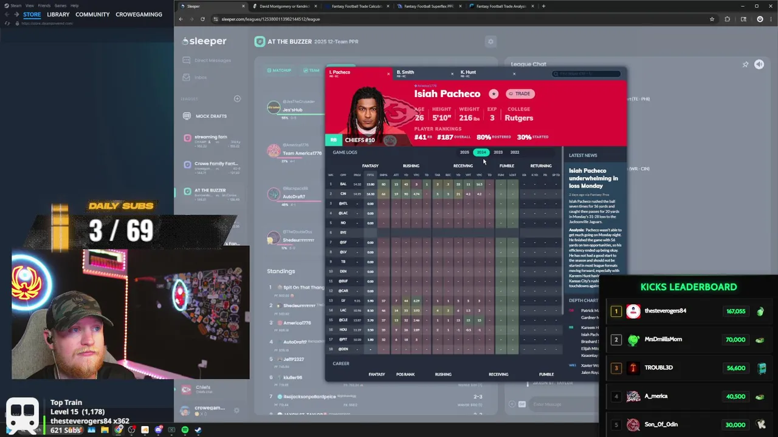Bookmark this page with star icon
The image size is (778, 437).
[x=712, y=19]
